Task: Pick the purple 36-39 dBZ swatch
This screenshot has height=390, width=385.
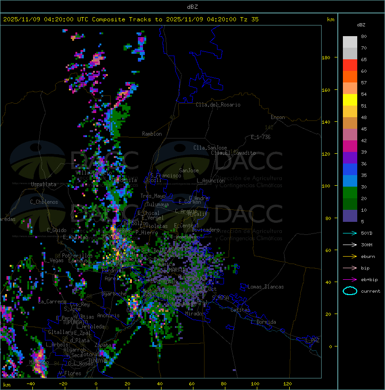Action: point(350,158)
